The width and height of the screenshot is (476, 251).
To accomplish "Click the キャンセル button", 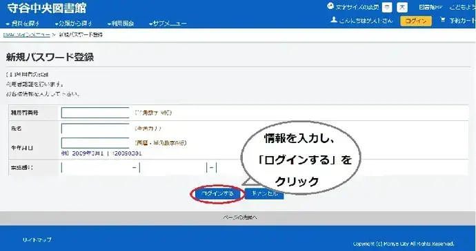I will tap(264, 194).
